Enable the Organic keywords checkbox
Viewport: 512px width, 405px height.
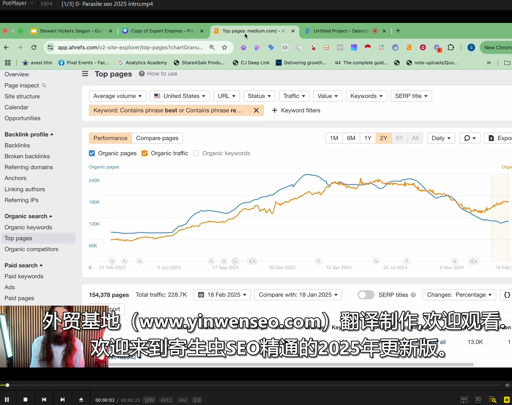point(196,153)
